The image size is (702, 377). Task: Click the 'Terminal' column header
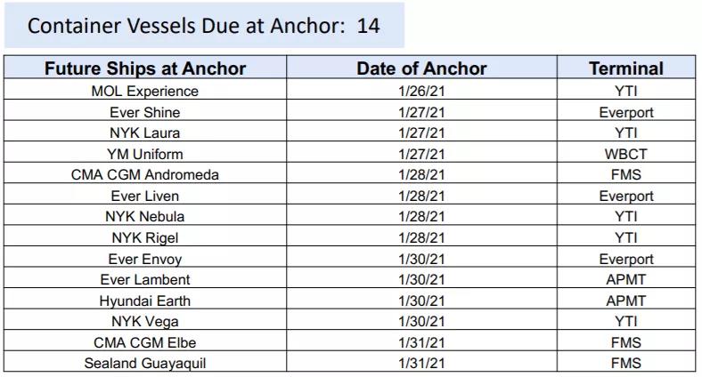pos(625,68)
